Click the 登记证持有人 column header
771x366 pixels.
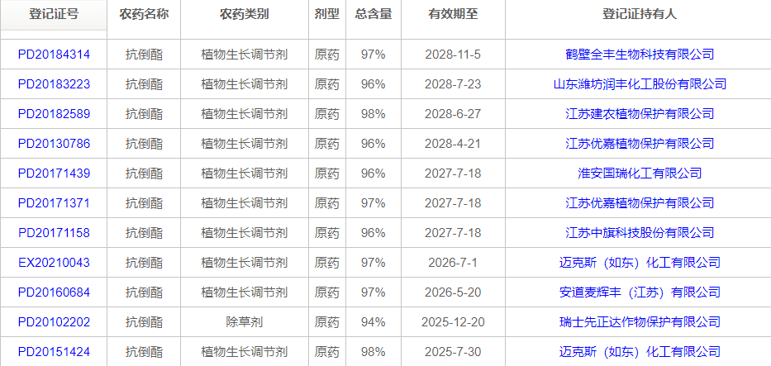640,15
